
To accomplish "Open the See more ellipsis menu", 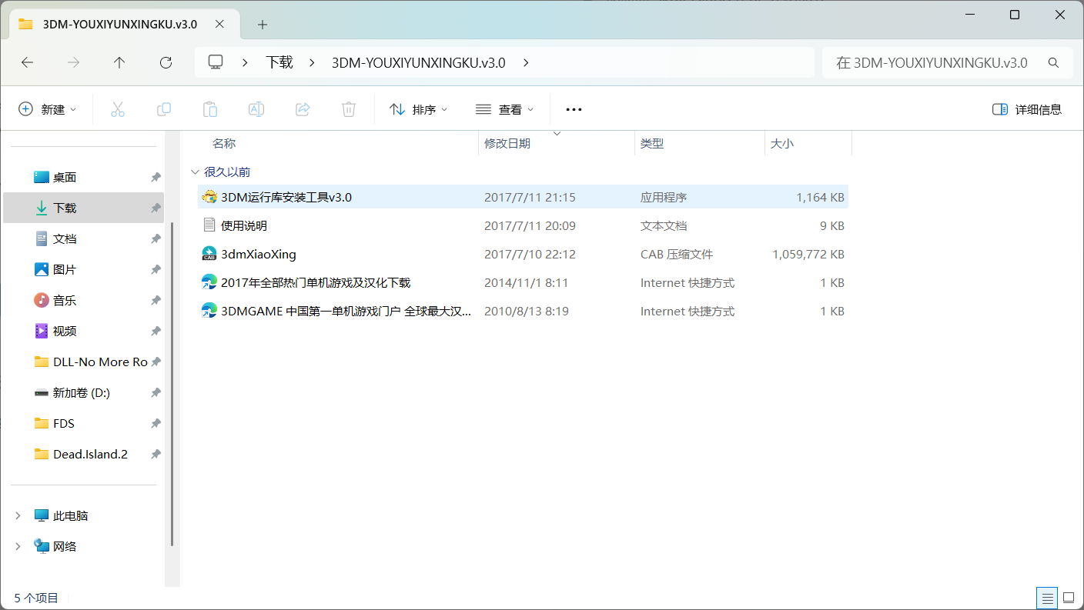I will coord(574,109).
